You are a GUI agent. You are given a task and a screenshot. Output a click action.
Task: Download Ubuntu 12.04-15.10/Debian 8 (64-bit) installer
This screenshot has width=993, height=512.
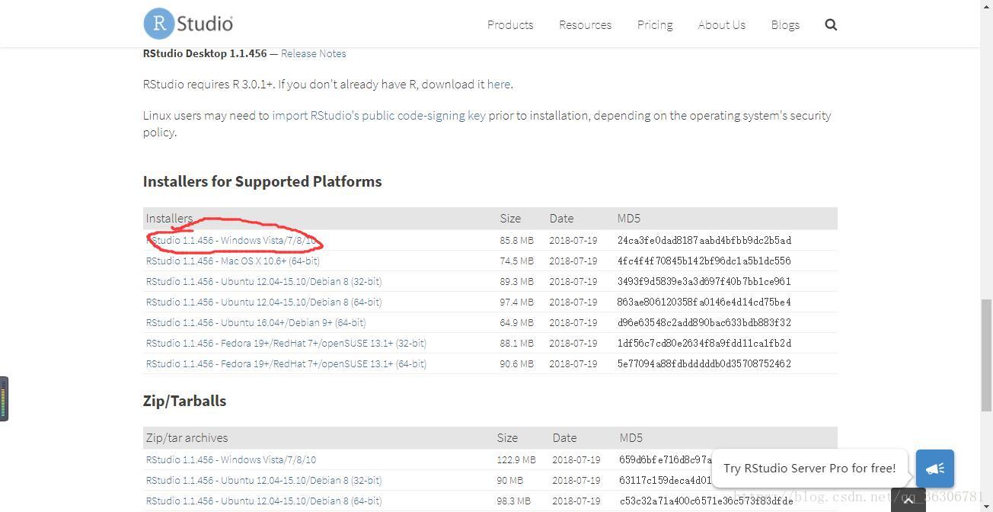[x=263, y=302]
